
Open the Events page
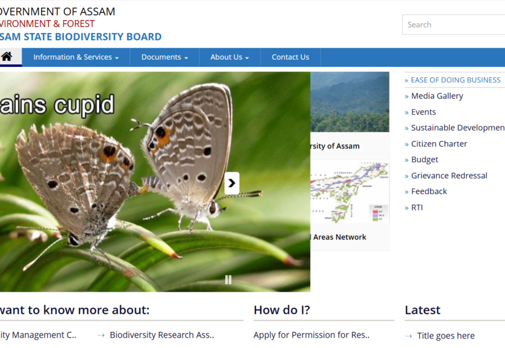[423, 112]
